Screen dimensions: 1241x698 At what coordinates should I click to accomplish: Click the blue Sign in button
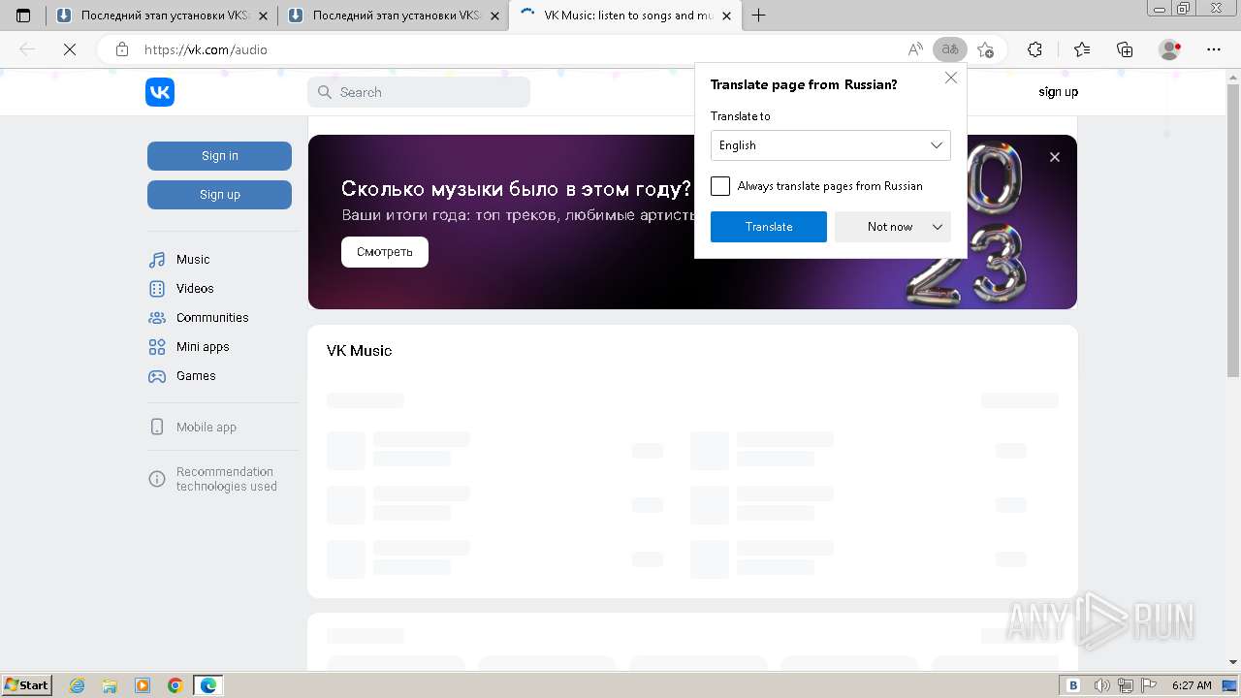pyautogui.click(x=219, y=156)
